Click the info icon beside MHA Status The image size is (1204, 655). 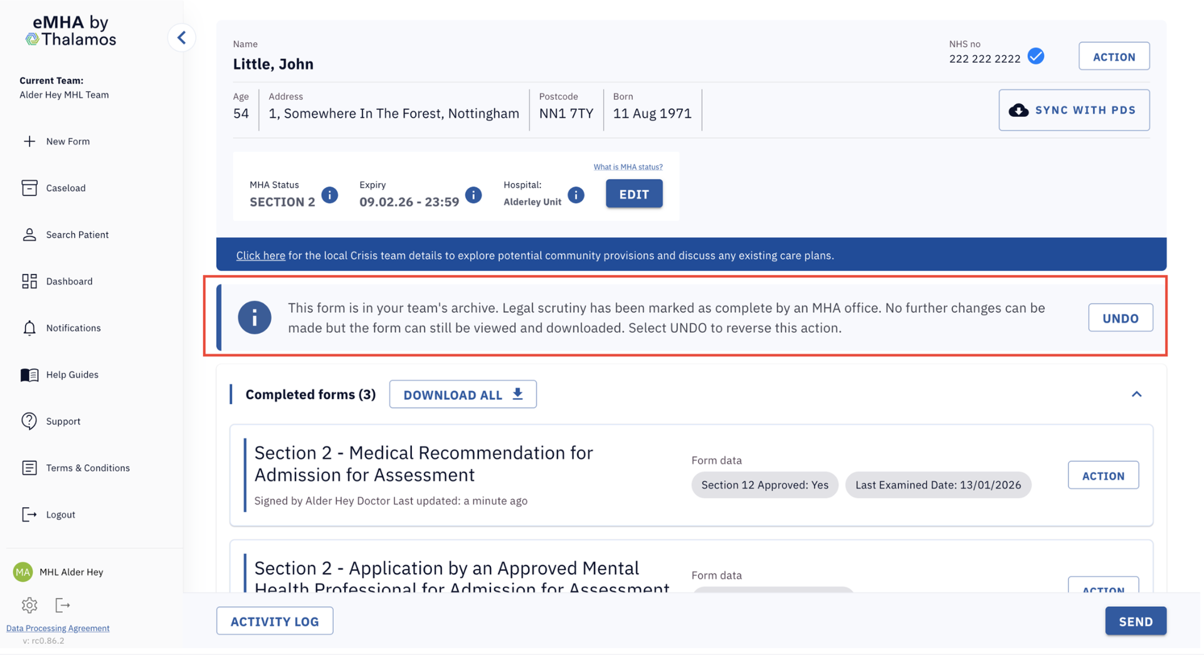[329, 195]
